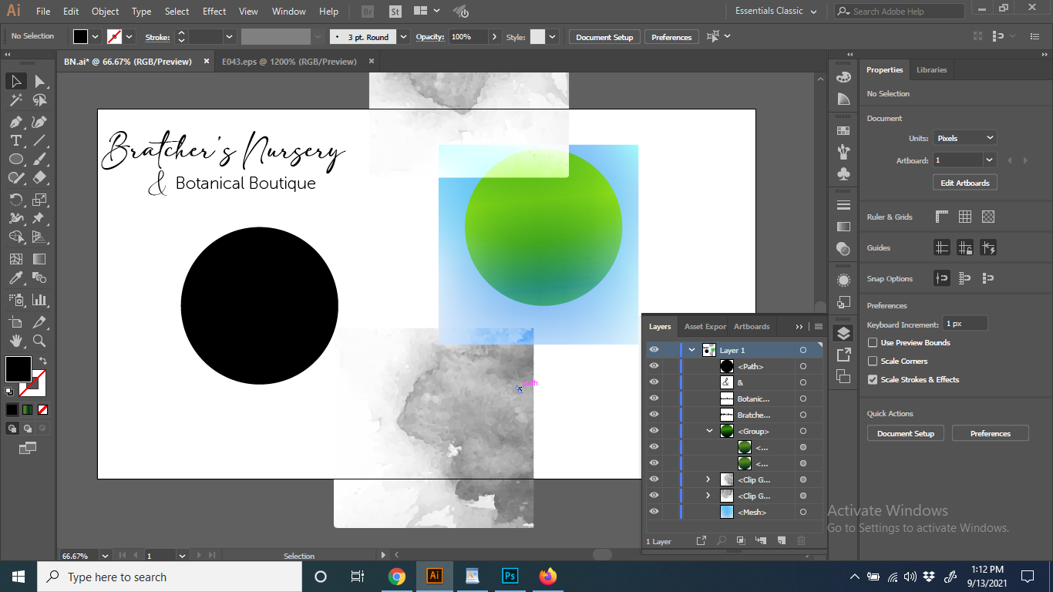Image resolution: width=1053 pixels, height=592 pixels.
Task: Click the Edit Artboards button
Action: pos(964,183)
